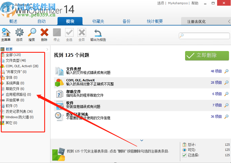Open MyAshampoo link
This screenshot has width=231, height=163.
click(178, 3)
